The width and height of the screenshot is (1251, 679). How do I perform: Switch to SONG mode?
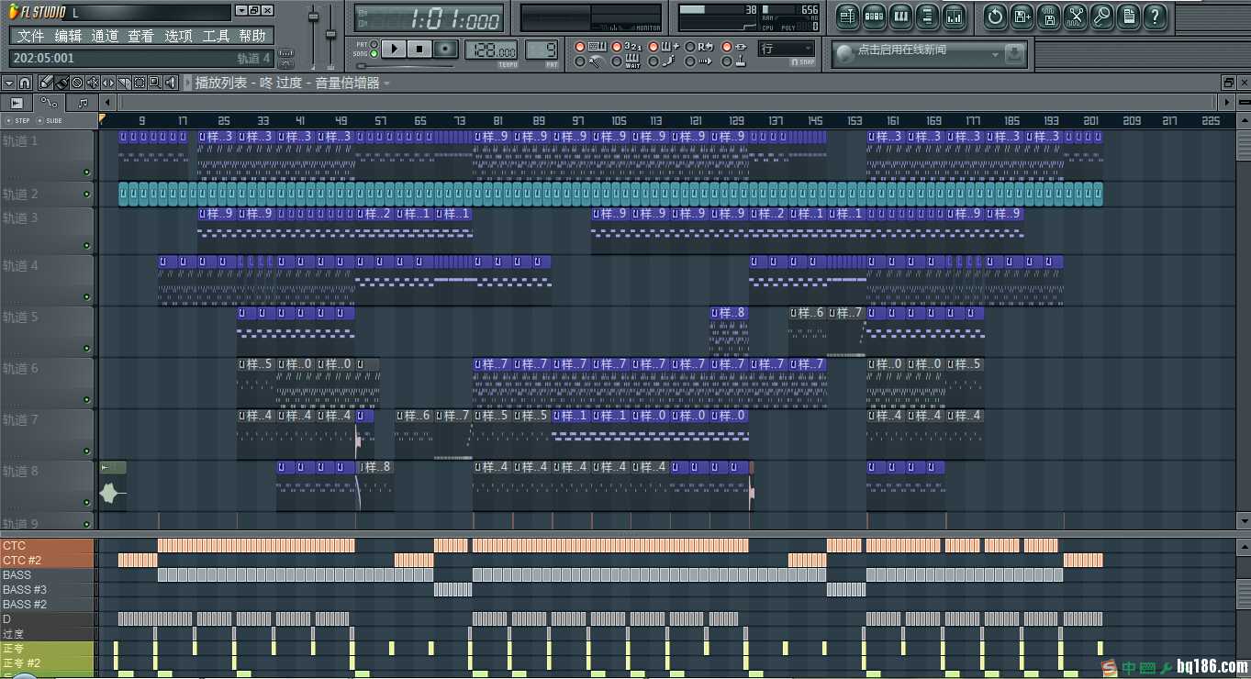(374, 54)
